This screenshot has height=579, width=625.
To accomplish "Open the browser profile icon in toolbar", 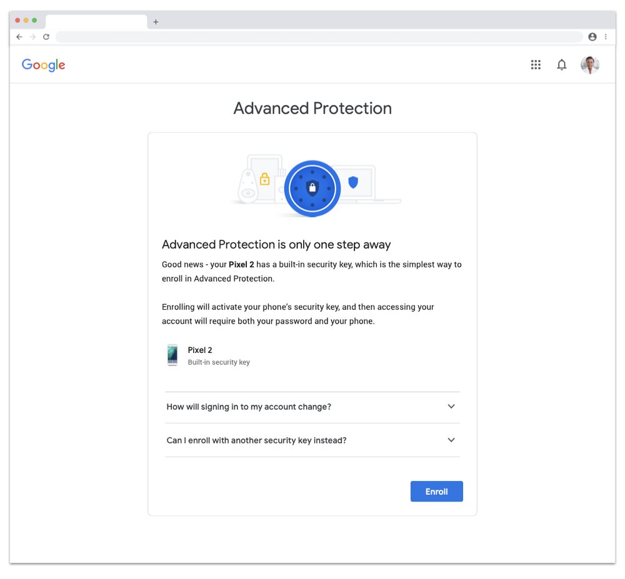I will click(x=592, y=37).
